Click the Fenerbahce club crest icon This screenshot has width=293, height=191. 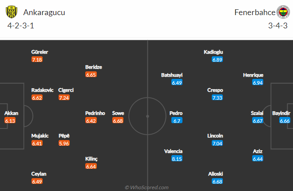tap(283, 12)
